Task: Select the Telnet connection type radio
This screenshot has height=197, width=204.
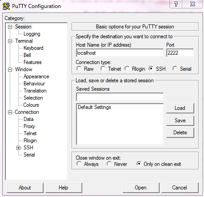Action: pyautogui.click(x=103, y=68)
